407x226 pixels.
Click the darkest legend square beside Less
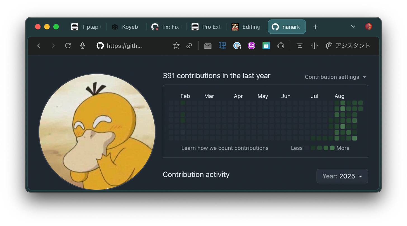(307, 148)
